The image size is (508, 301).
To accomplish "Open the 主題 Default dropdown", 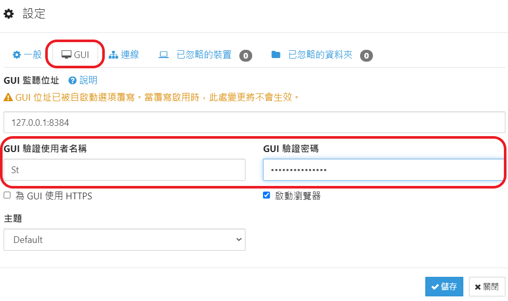I will [124, 240].
